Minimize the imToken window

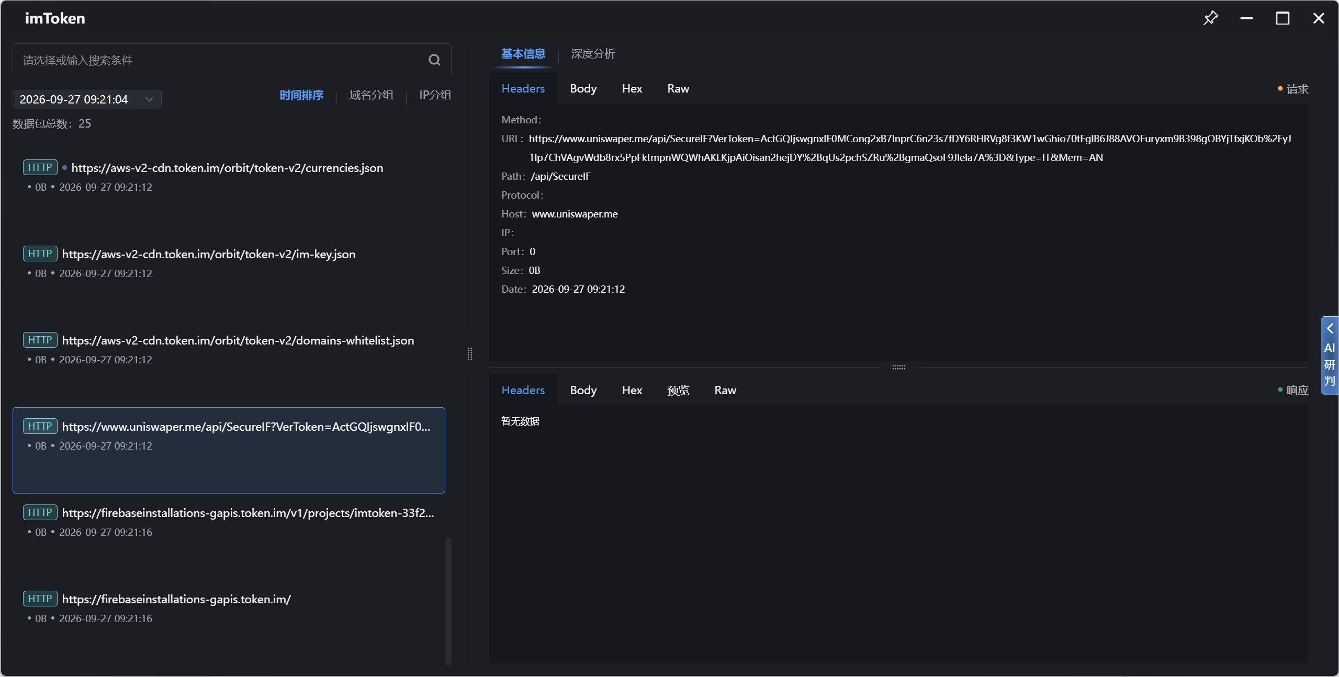pos(1246,18)
